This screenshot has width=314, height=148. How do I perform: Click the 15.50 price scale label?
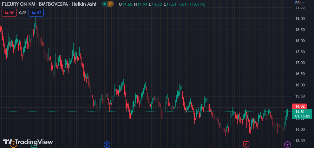pos(300,96)
